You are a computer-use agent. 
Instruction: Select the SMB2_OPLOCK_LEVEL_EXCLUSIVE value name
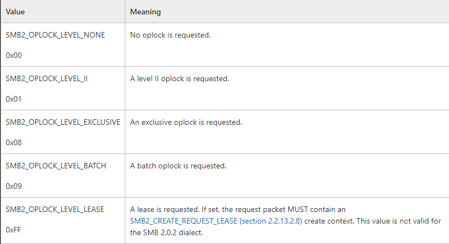click(63, 122)
